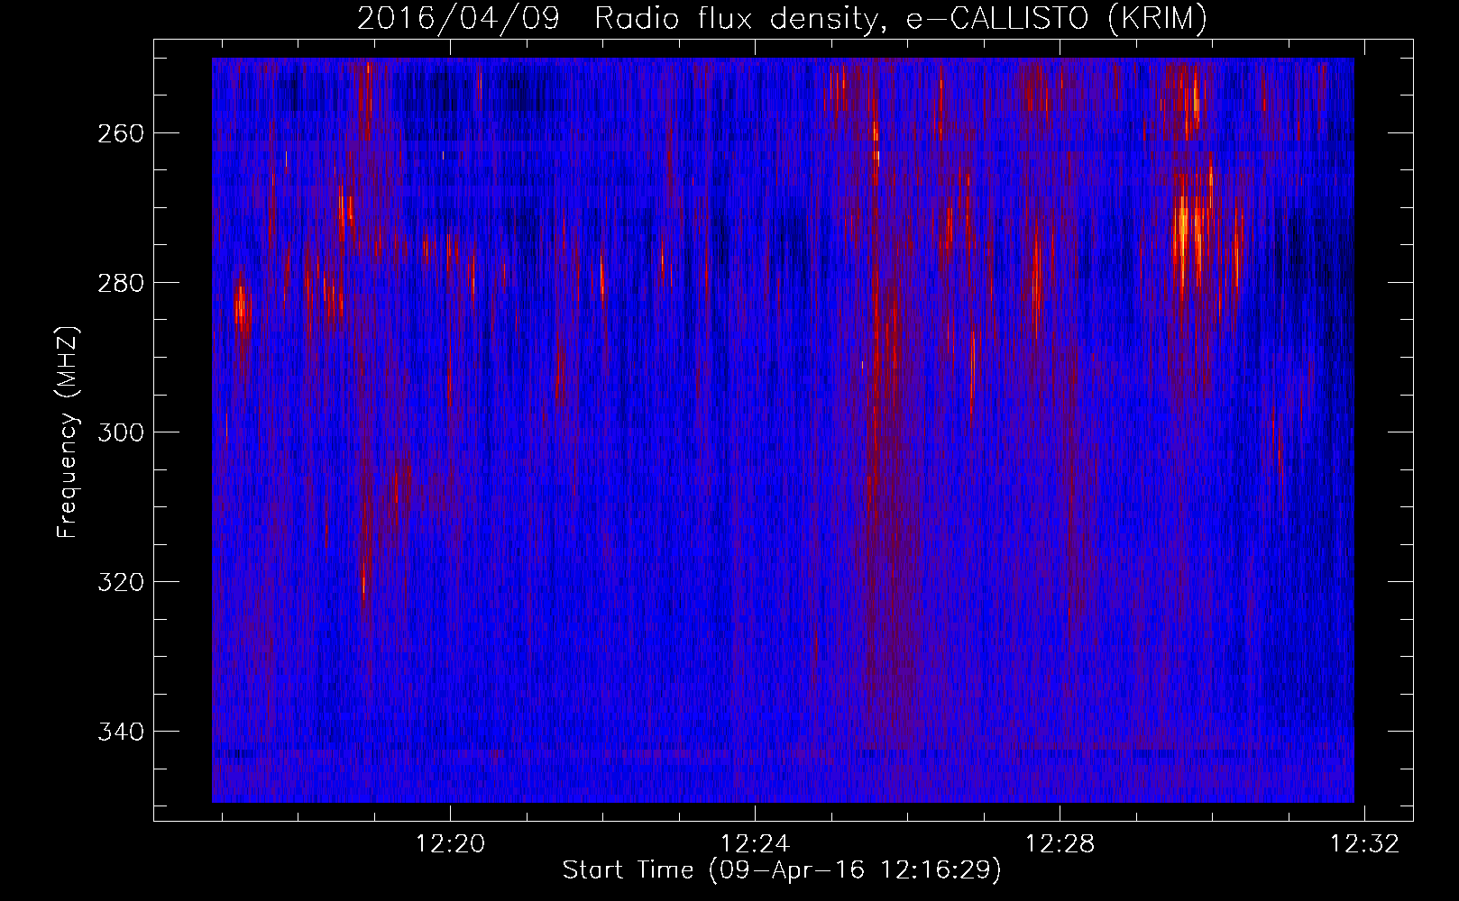
Task: Click the 12:32 time tick label
Action: pyautogui.click(x=1365, y=844)
